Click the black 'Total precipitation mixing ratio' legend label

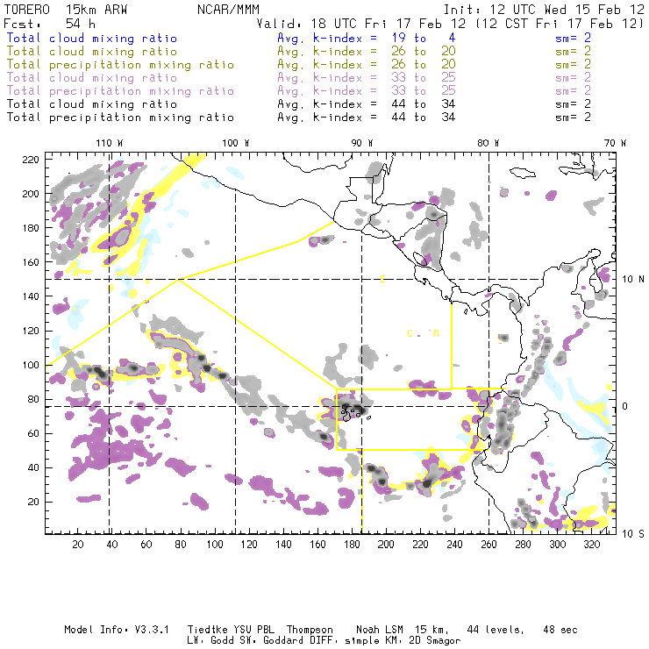tap(120, 118)
